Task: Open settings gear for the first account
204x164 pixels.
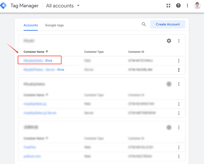Action: (x=169, y=41)
